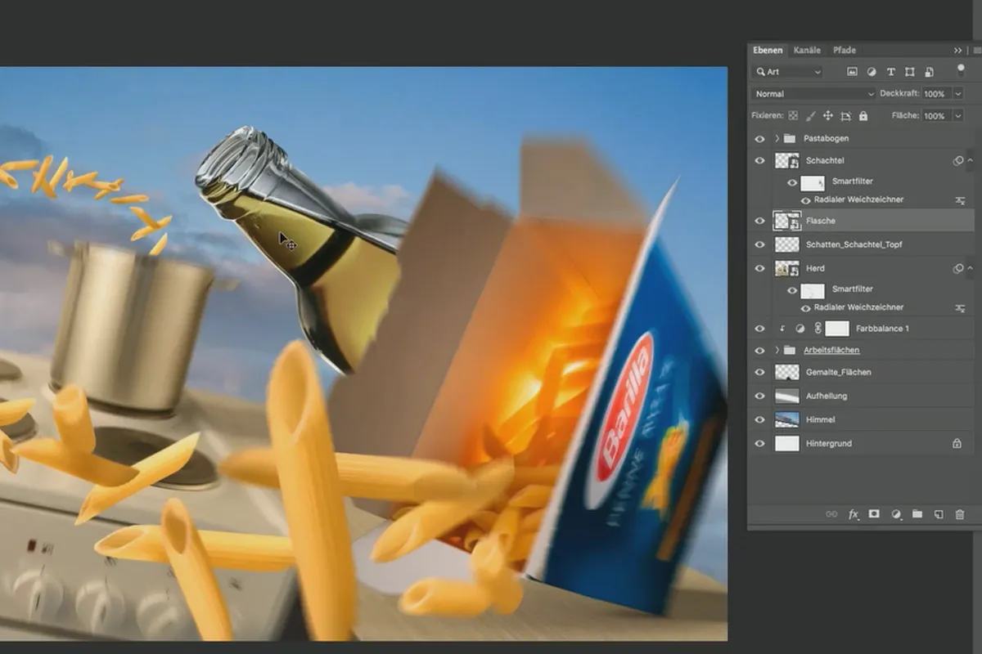Open the Art filter type dropdown

tap(787, 72)
